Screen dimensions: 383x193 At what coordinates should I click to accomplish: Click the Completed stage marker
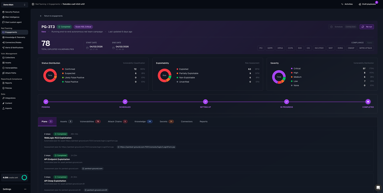pos(368,102)
